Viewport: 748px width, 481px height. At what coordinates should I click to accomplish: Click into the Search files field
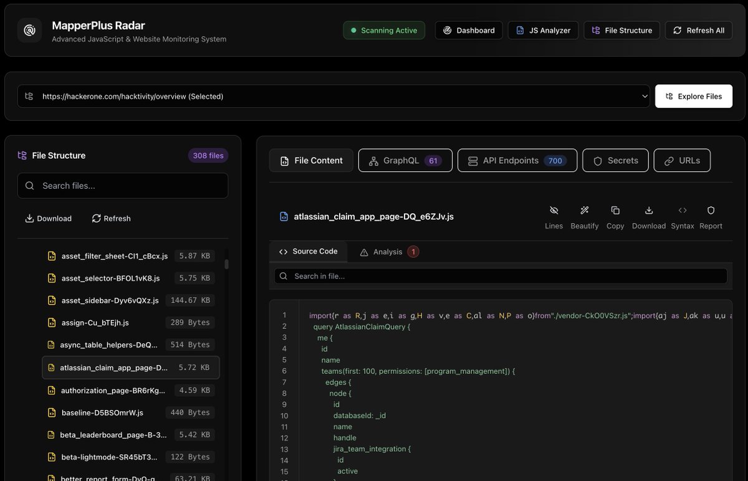click(x=123, y=186)
